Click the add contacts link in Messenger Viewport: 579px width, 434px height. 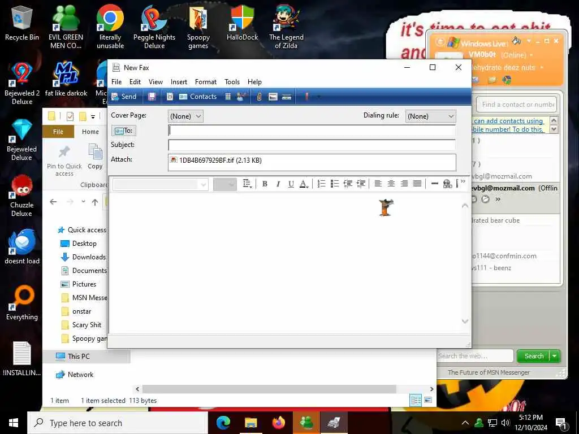tap(508, 125)
